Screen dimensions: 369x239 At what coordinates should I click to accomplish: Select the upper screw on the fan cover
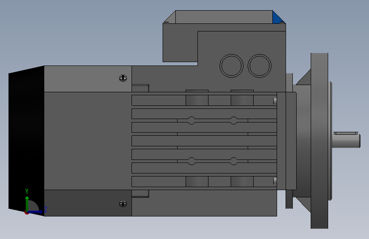(x=123, y=78)
